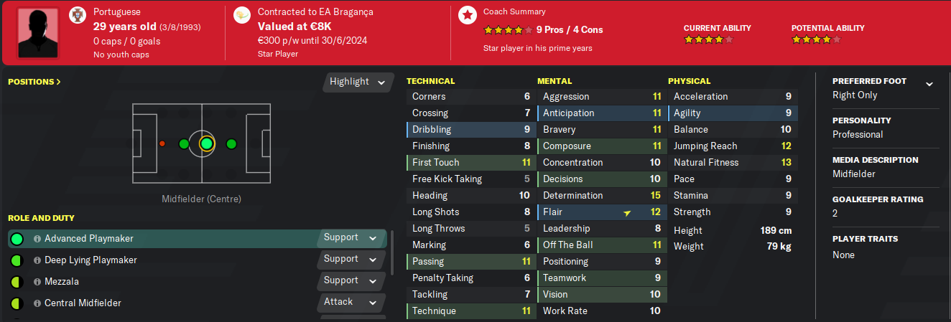Click the Current Ability star rating

[x=708, y=40]
